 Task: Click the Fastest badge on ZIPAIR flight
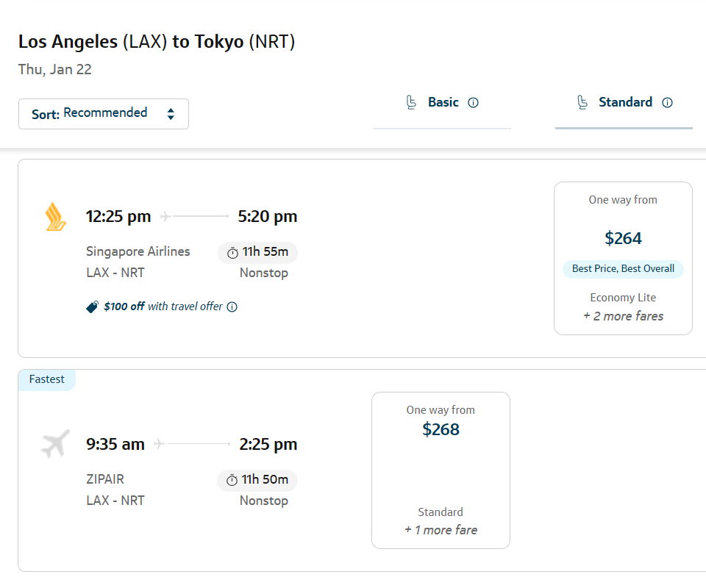pyautogui.click(x=47, y=379)
